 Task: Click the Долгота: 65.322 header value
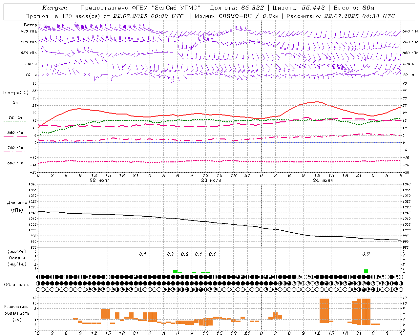[237, 8]
